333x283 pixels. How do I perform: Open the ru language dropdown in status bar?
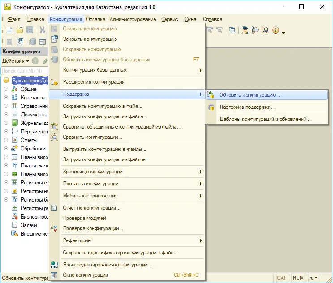[x=313, y=278]
